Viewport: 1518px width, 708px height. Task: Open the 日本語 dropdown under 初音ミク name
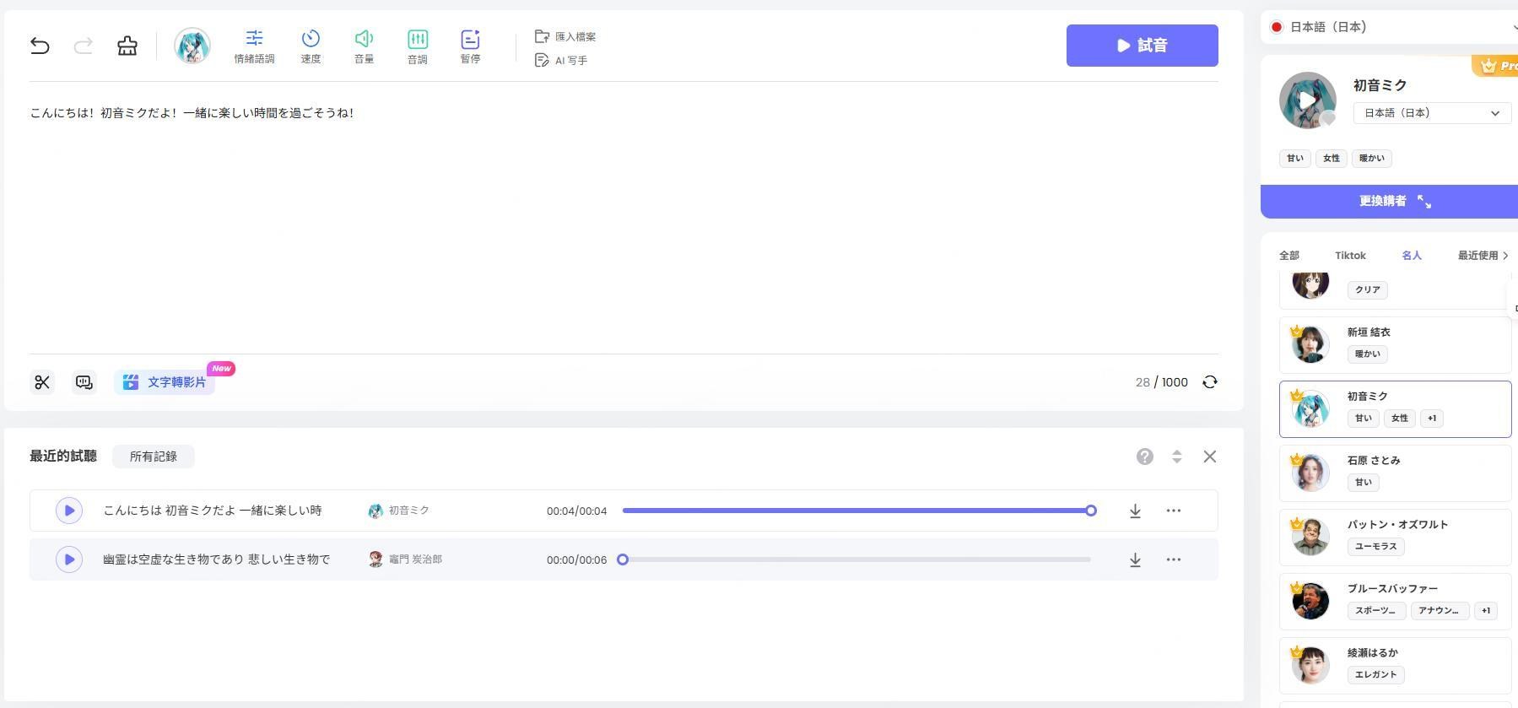pyautogui.click(x=1432, y=113)
